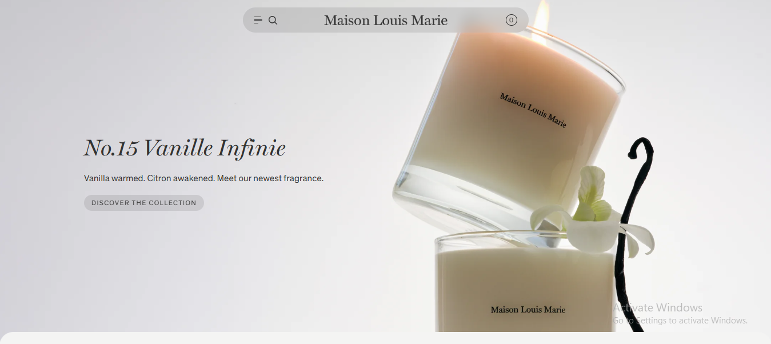
Task: Click the "Go to Settings to activate Windows" text
Action: point(680,321)
